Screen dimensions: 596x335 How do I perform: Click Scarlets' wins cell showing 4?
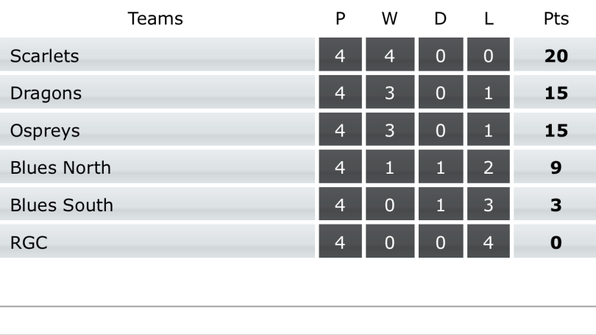[390, 56]
